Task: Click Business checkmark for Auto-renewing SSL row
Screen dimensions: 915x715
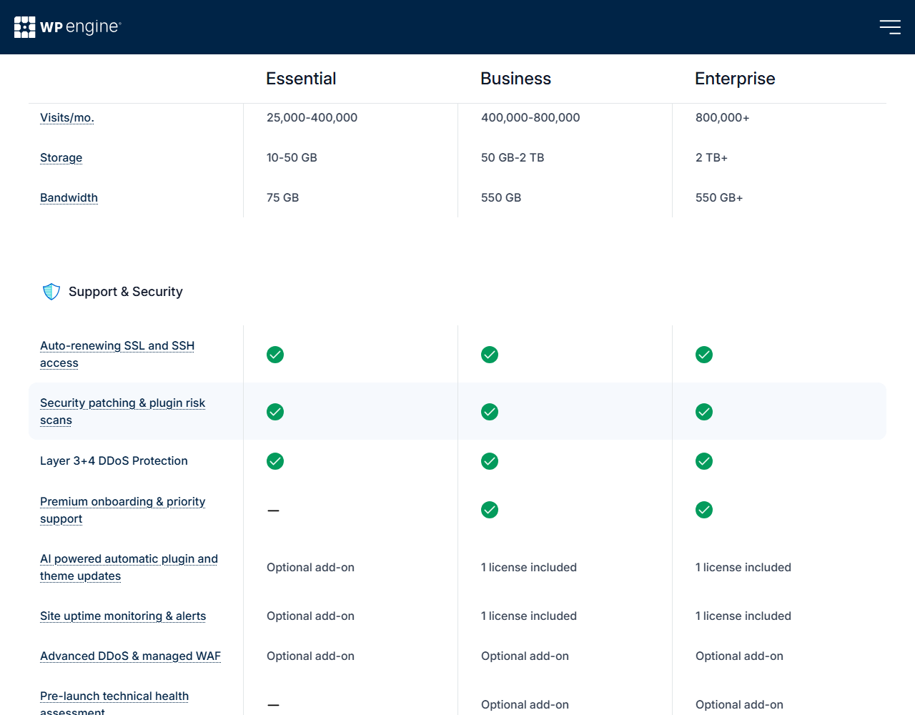Action: coord(490,355)
